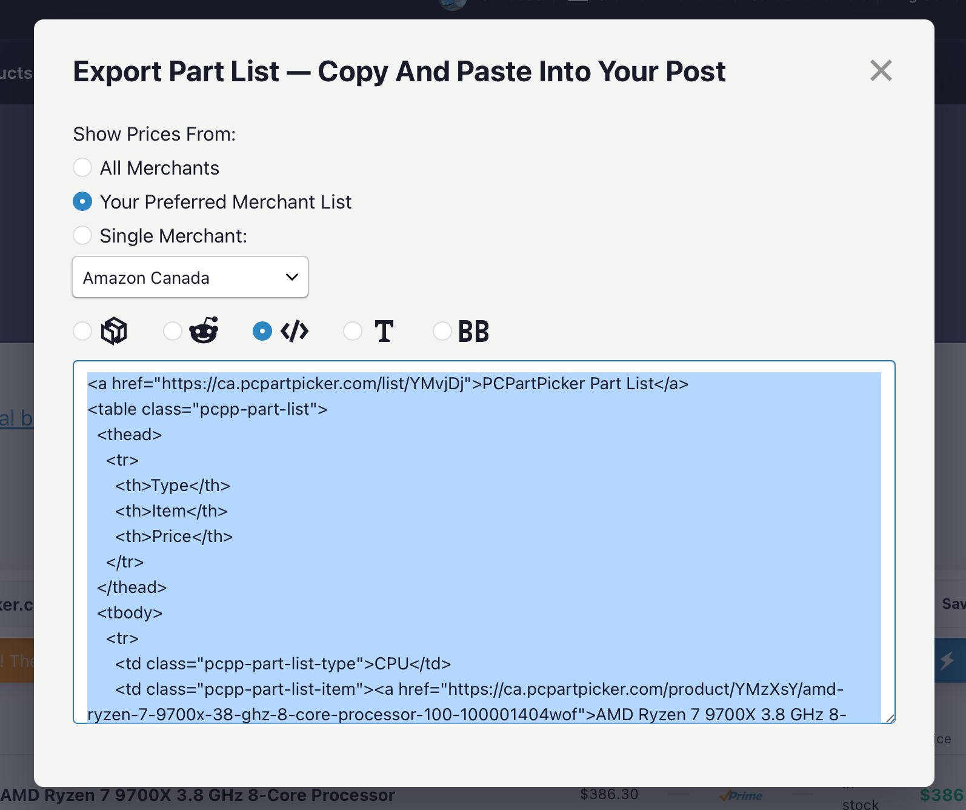The width and height of the screenshot is (966, 810).
Task: Select the Reddit markup format radio
Action: 173,331
